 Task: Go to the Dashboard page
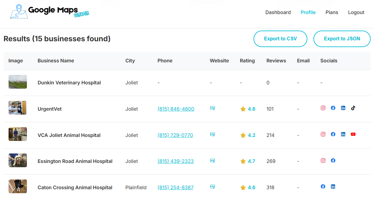[278, 13]
